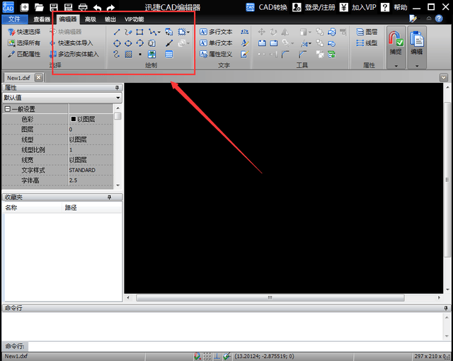This screenshot has width=453, height=361.
Task: Pin the 收藏夹 panel
Action: (109, 197)
